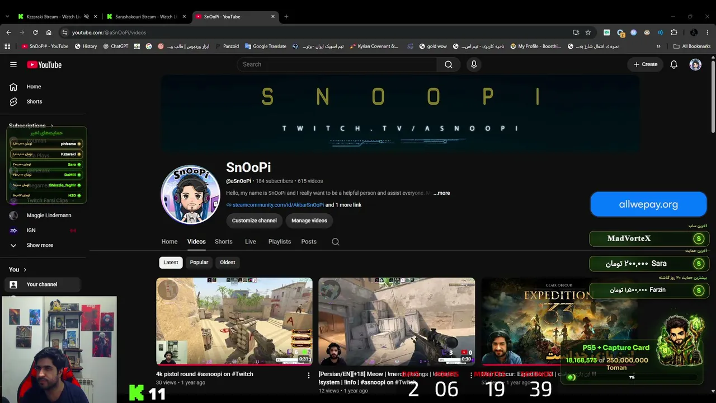Image resolution: width=716 pixels, height=403 pixels.
Task: Click the Customize channel button
Action: (x=255, y=221)
